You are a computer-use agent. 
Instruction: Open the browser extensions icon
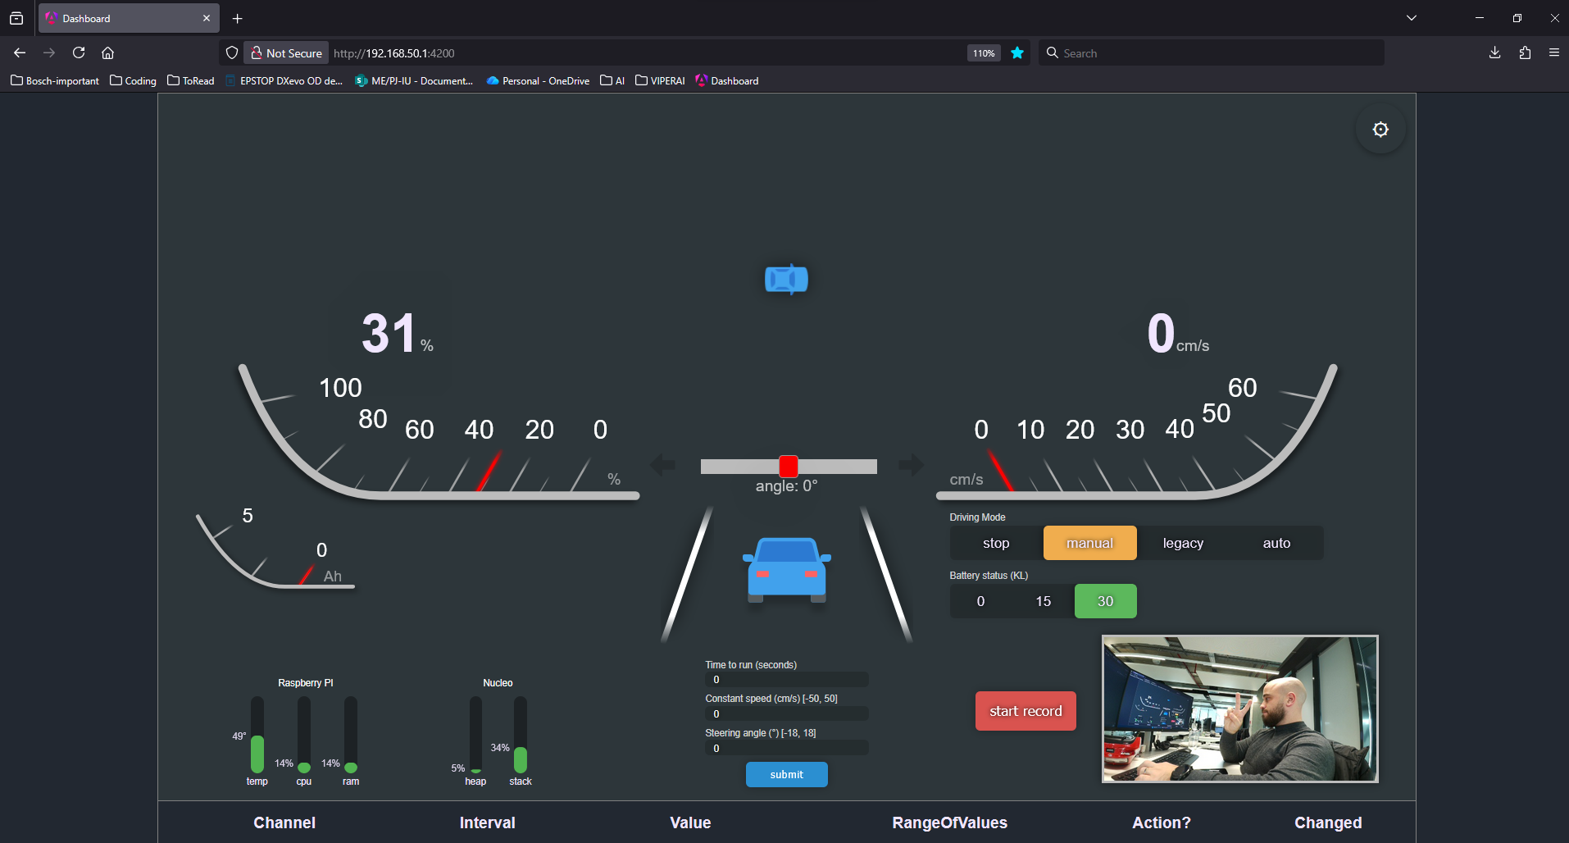[1525, 53]
